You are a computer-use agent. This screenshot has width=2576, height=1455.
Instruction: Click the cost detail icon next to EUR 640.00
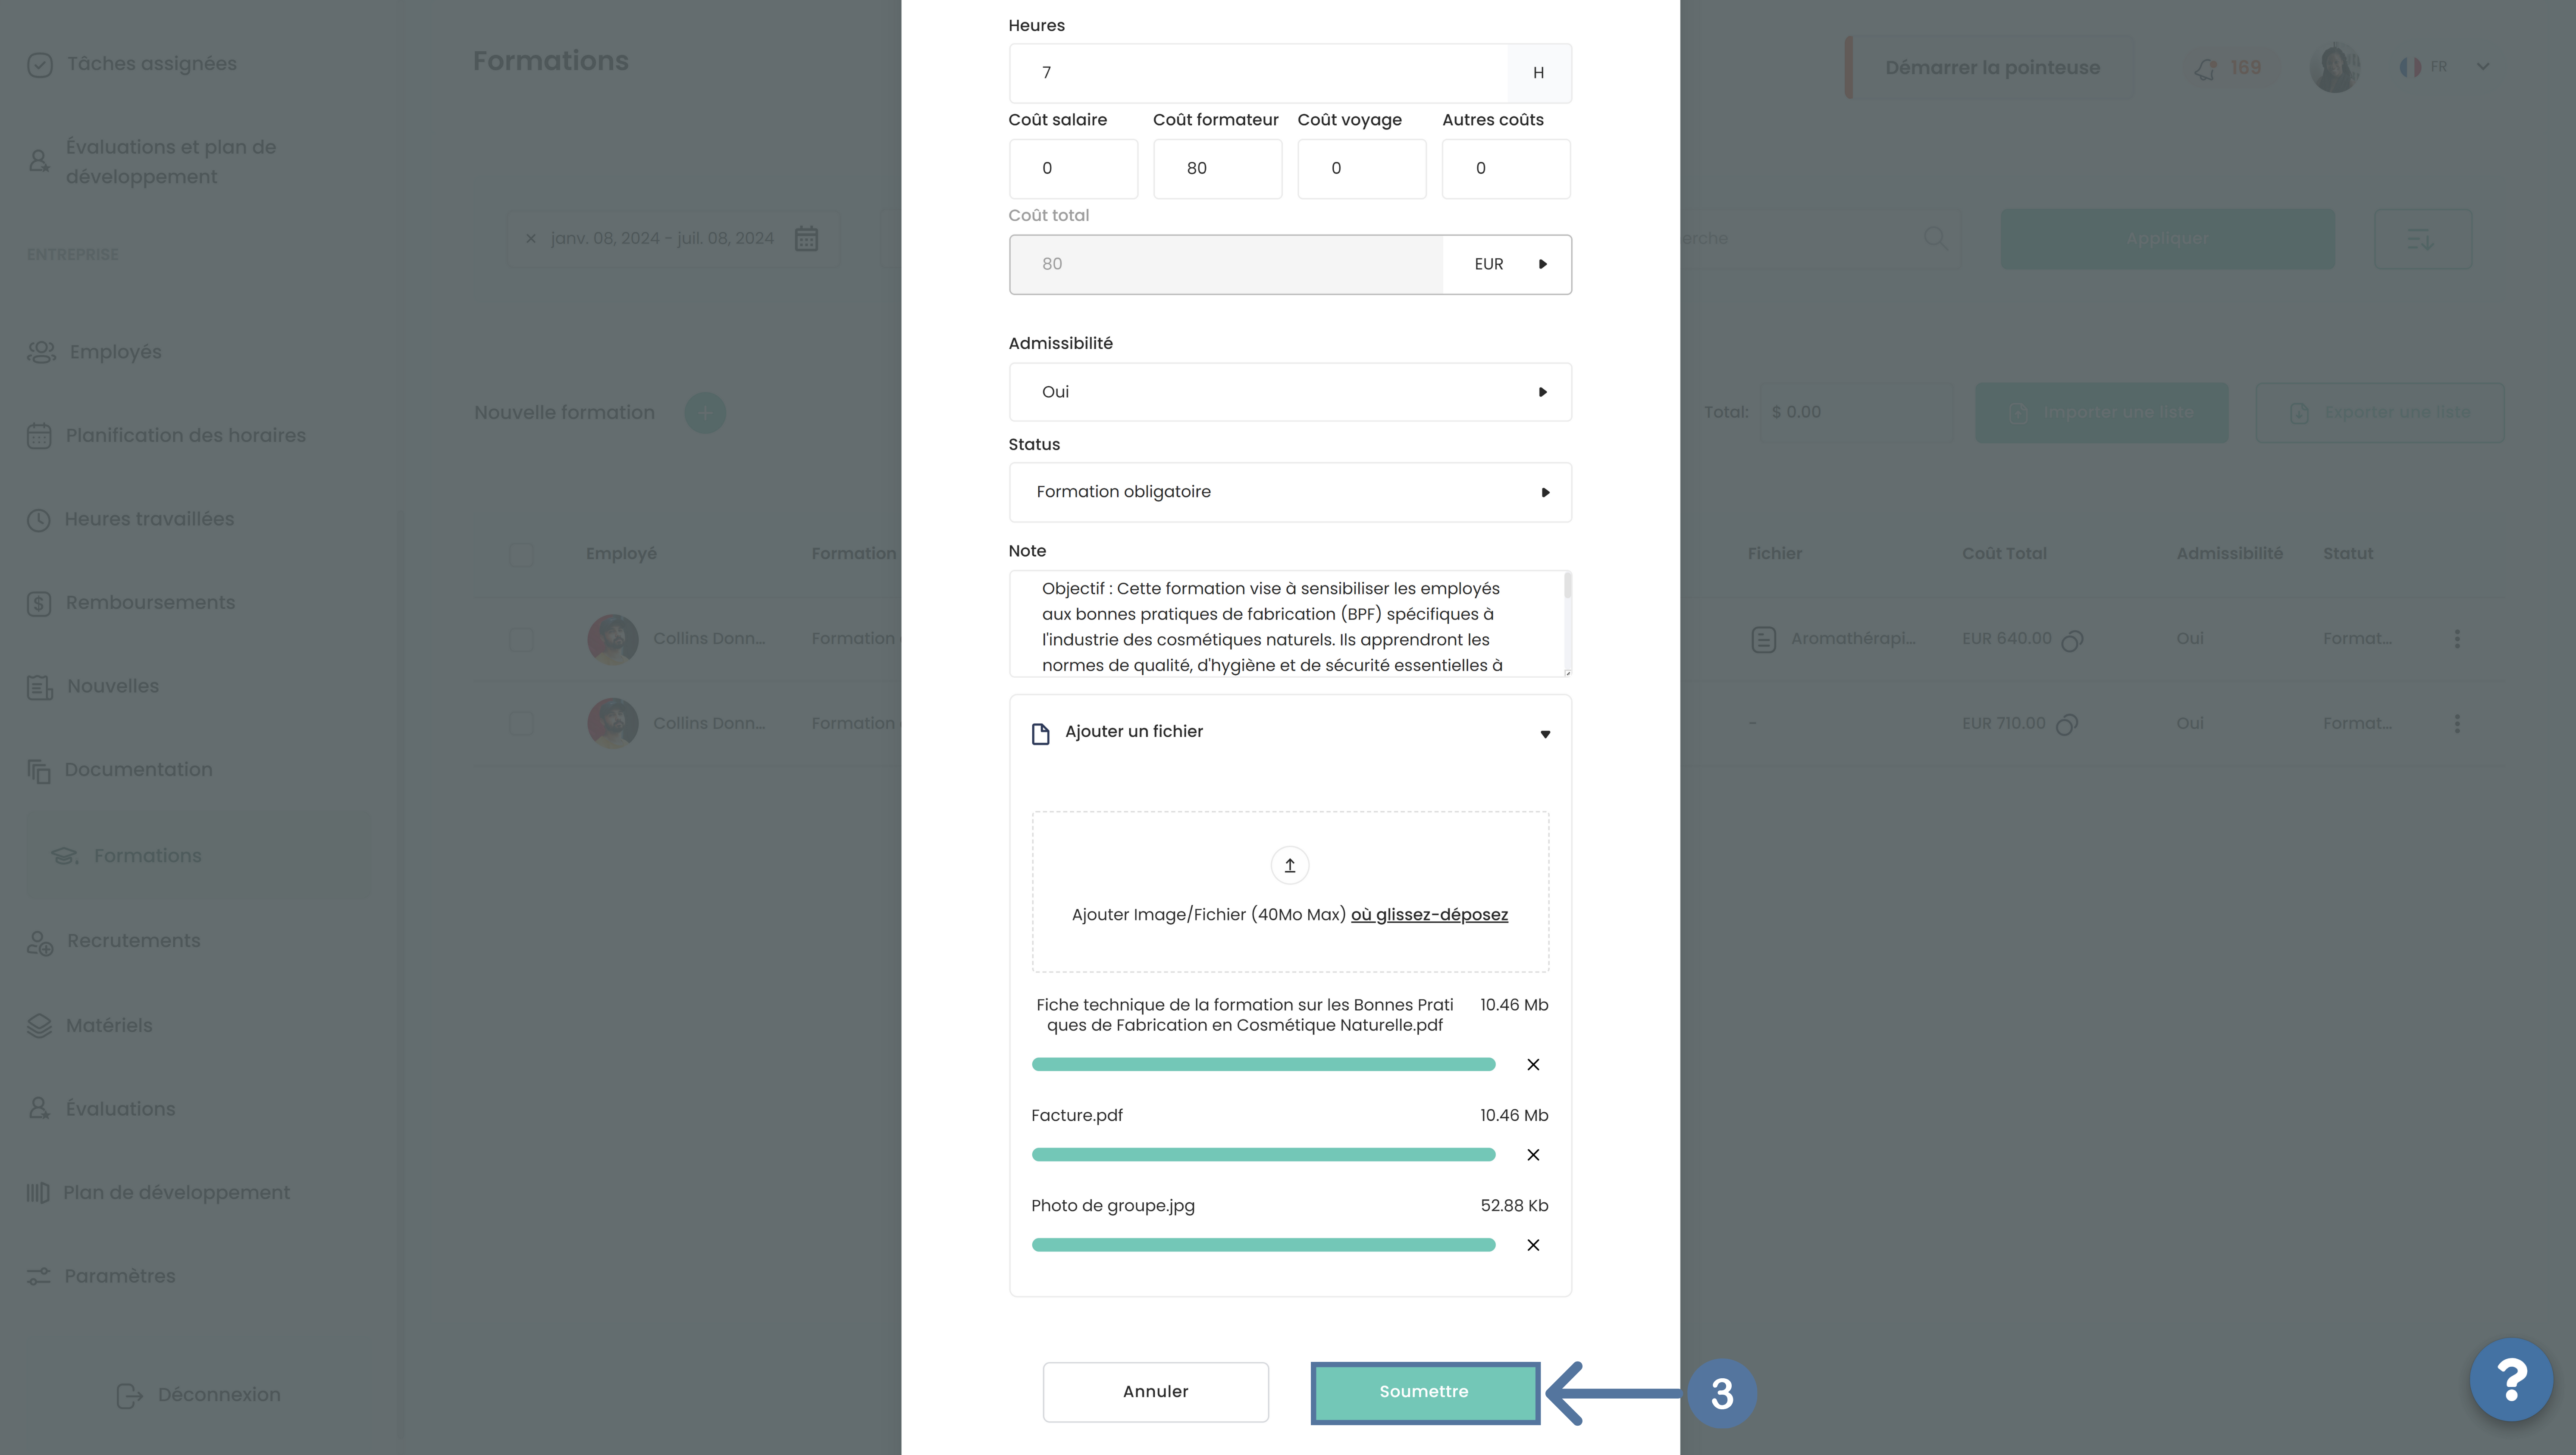[2072, 640]
